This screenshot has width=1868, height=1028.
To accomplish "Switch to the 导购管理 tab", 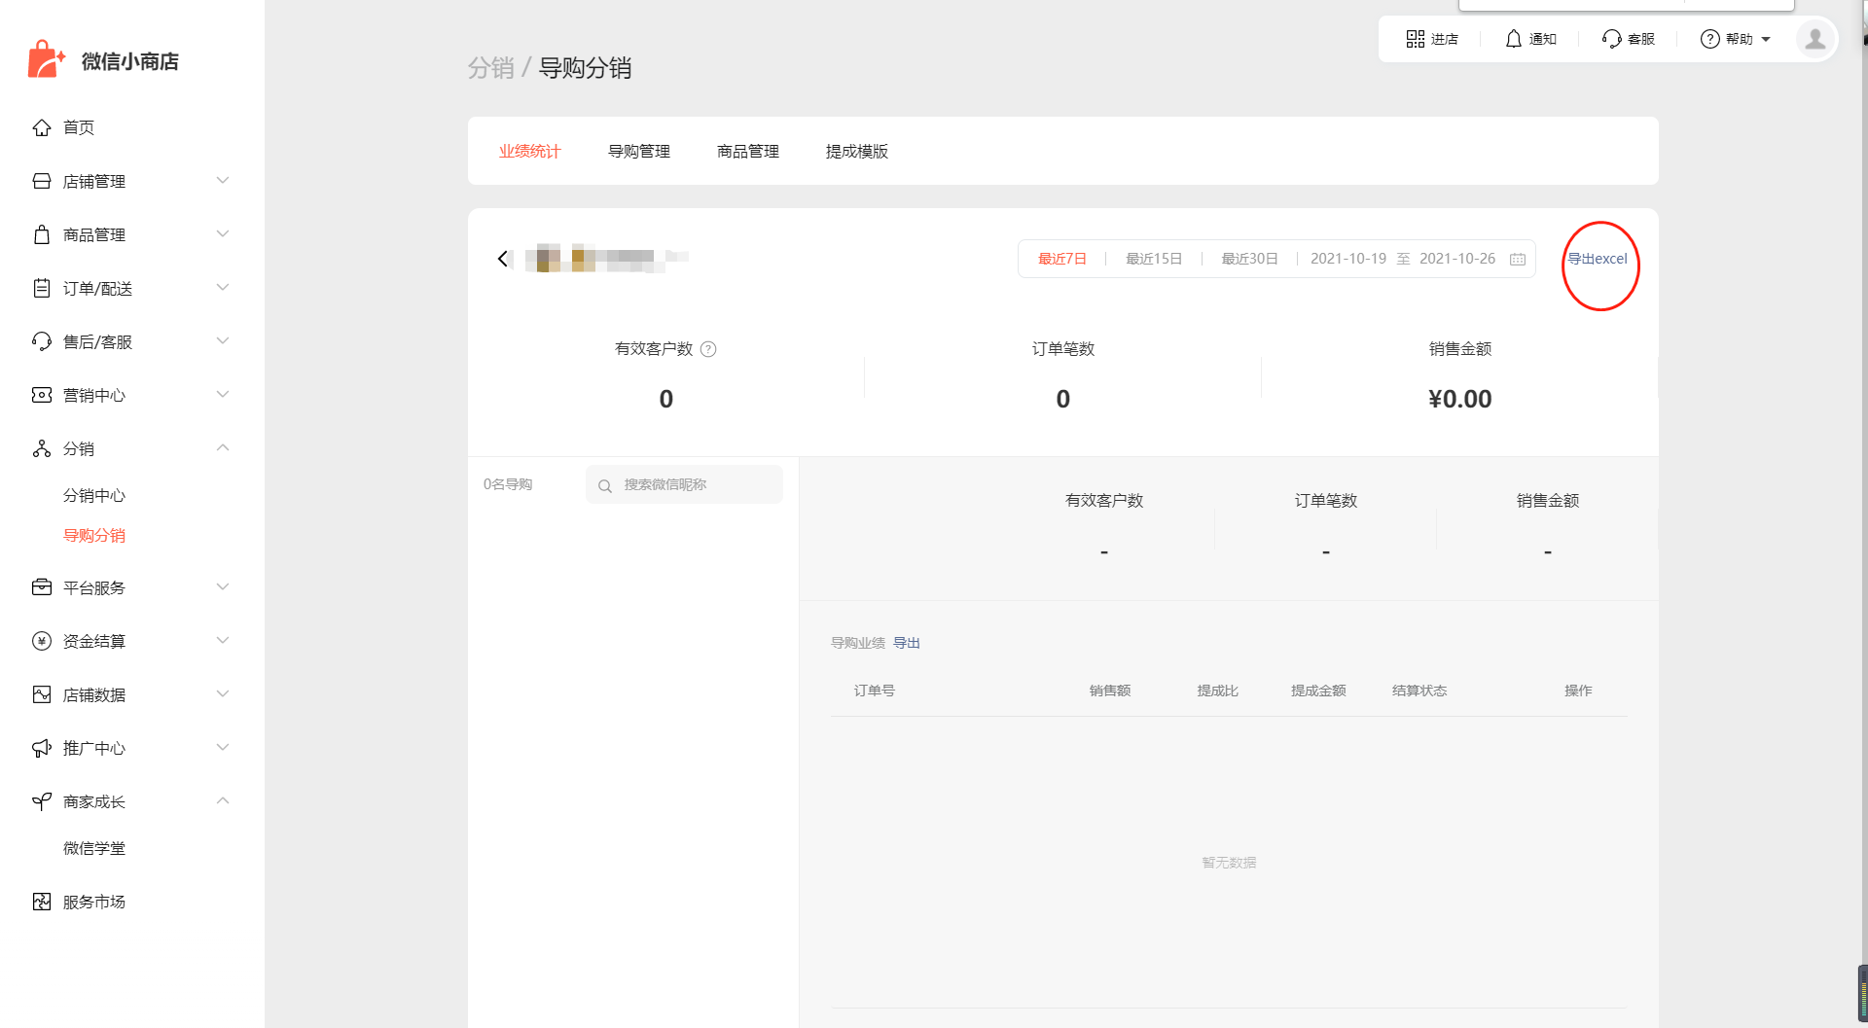I will [x=639, y=151].
